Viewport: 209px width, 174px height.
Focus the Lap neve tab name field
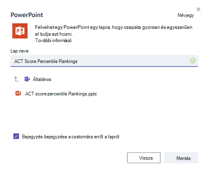[104, 61]
